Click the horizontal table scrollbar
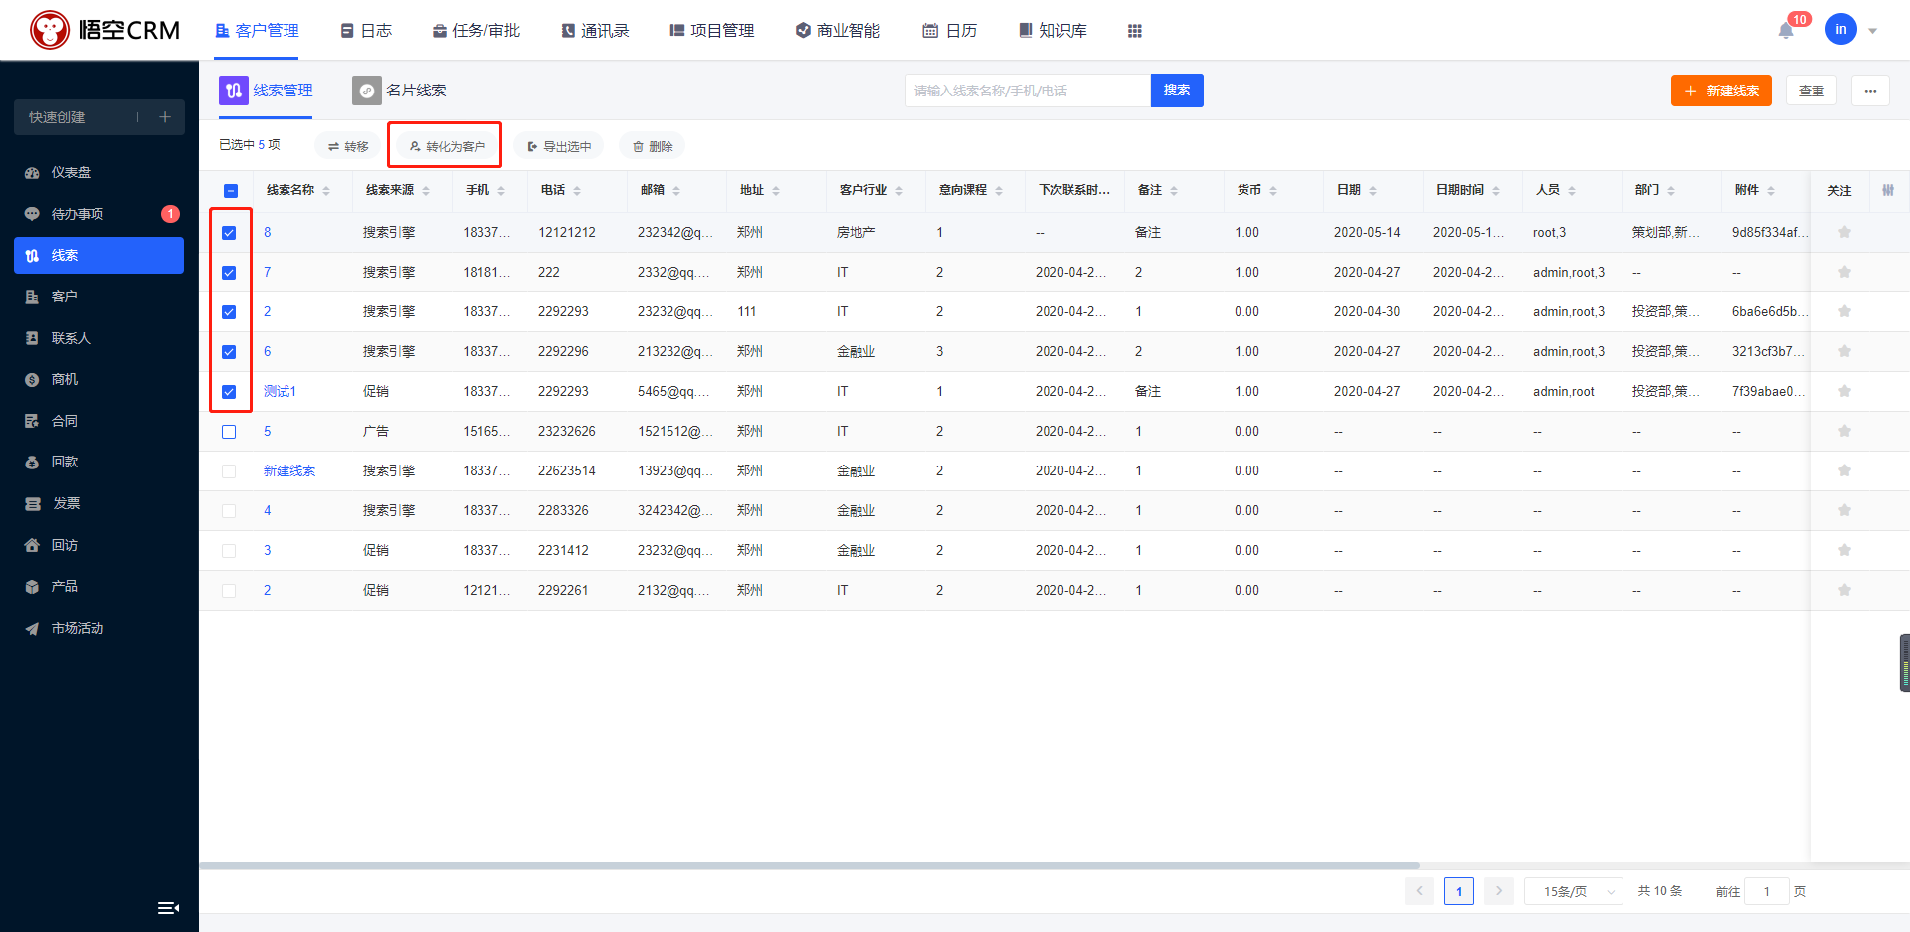This screenshot has height=932, width=1910. (809, 866)
